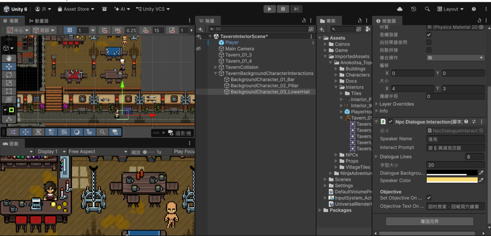
Task: Open the account dropdown 洪
Action: pyautogui.click(x=43, y=9)
